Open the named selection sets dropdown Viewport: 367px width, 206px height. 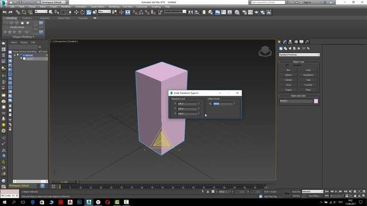(175, 11)
